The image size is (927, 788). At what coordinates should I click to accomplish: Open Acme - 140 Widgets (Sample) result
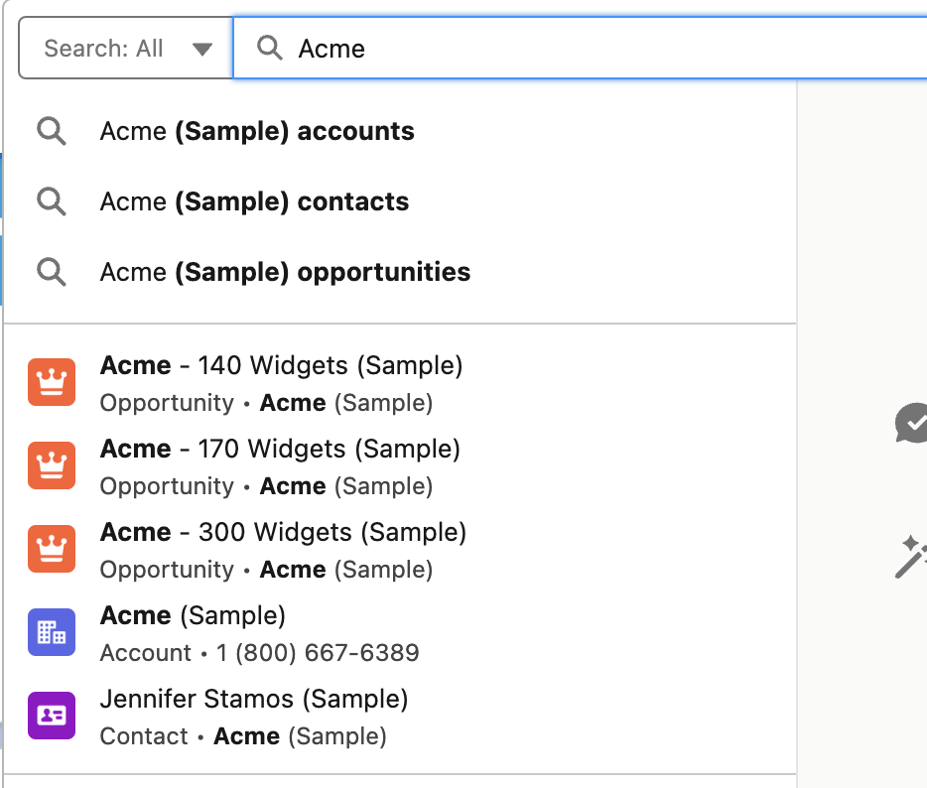tap(281, 366)
